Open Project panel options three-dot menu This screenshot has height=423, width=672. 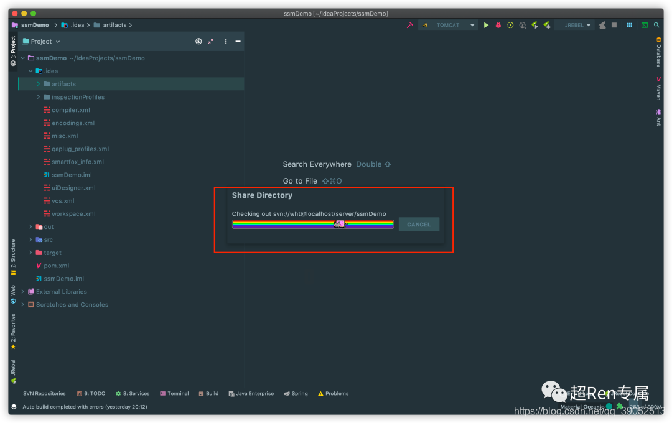226,42
